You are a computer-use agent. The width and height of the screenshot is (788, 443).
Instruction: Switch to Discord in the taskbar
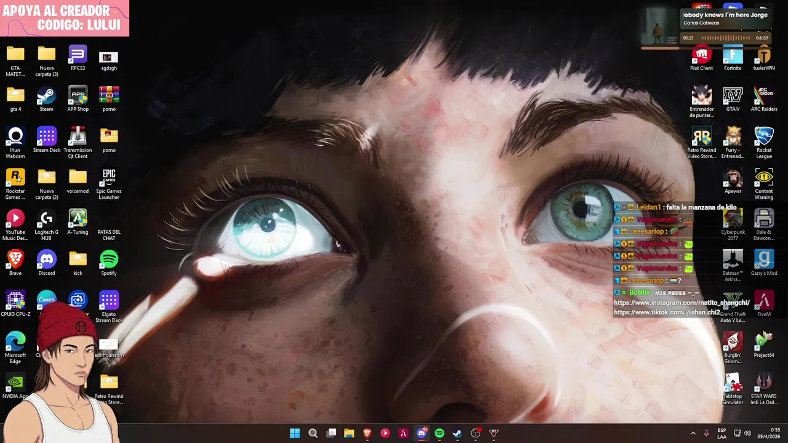pos(421,433)
